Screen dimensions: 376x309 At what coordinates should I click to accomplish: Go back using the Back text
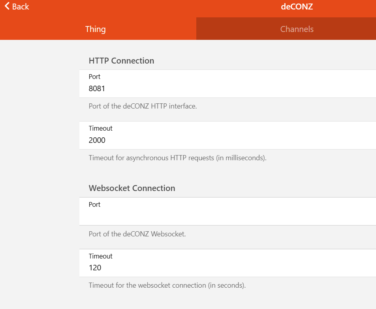tap(21, 7)
